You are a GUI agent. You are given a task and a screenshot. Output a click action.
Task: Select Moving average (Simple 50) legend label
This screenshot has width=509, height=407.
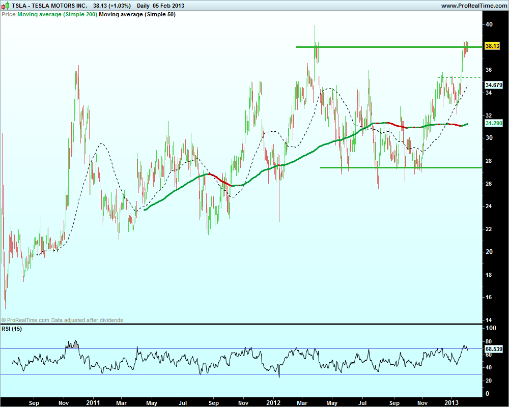[x=137, y=14]
